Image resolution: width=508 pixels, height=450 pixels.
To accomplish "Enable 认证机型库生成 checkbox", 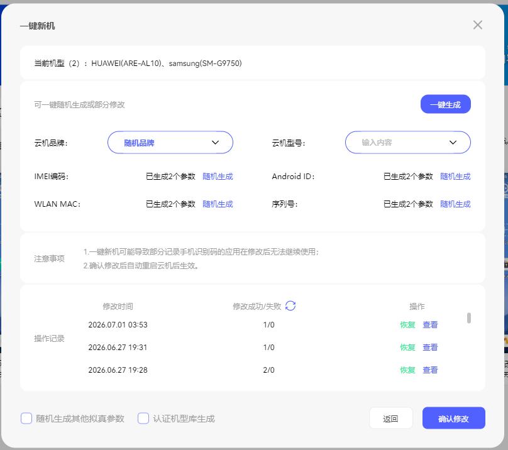I will point(143,418).
